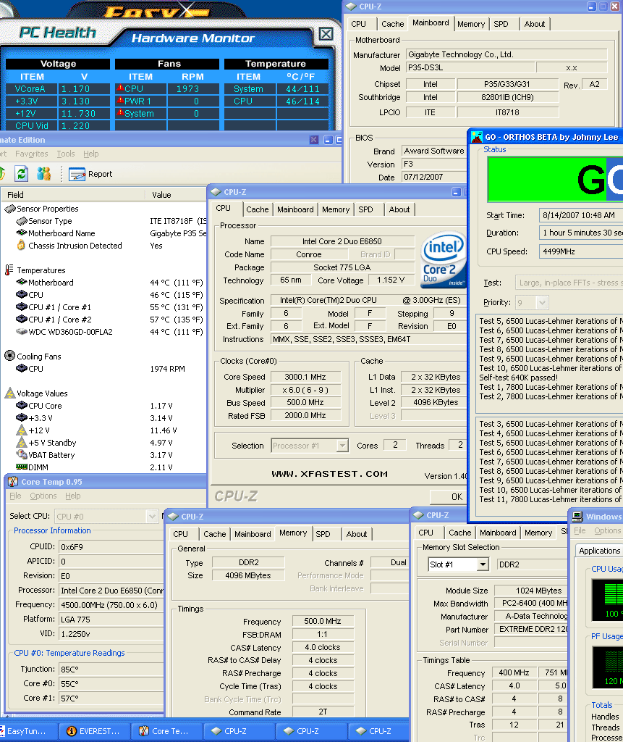Click the Chassis Intrusion Detected lock icon
Image resolution: width=623 pixels, height=742 pixels.
(x=21, y=245)
